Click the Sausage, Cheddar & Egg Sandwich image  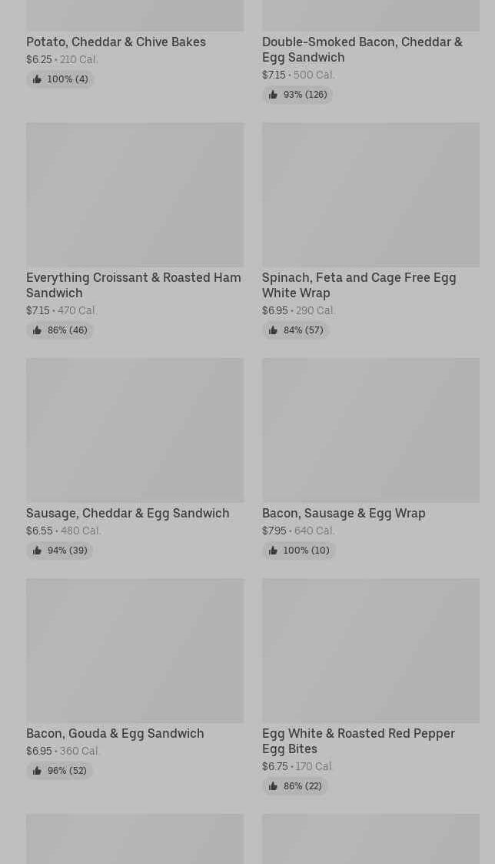coord(135,430)
